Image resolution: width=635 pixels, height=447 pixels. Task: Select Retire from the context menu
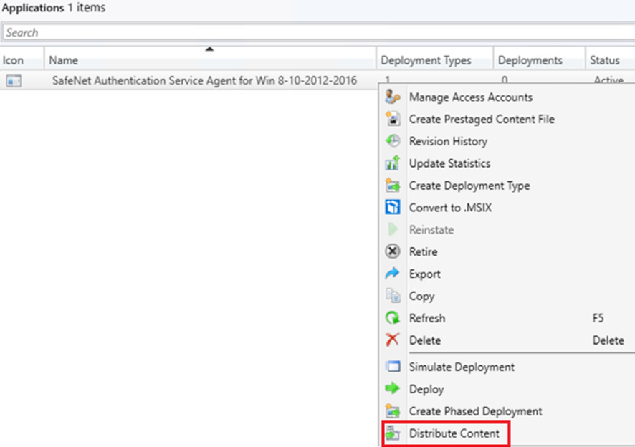click(x=423, y=252)
